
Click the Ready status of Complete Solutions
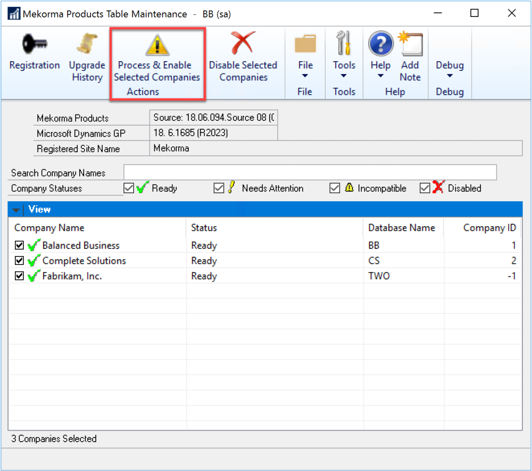click(x=204, y=261)
